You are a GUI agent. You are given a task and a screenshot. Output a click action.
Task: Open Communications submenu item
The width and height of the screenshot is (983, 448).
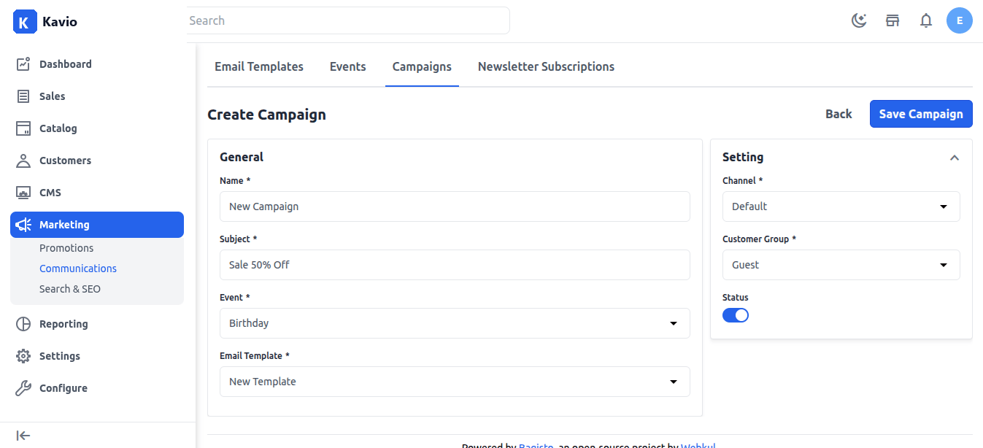click(x=78, y=269)
